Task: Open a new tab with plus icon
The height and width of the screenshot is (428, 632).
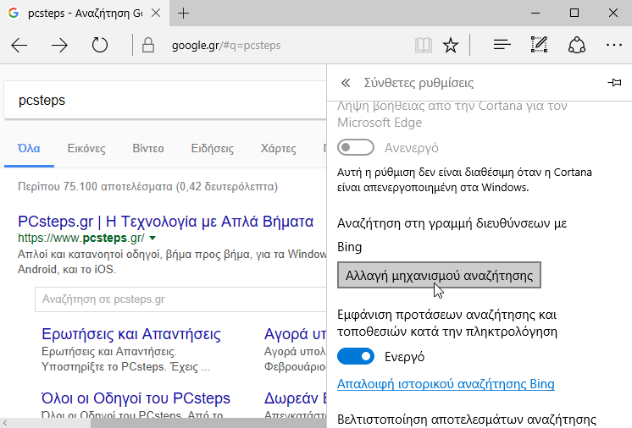Action: coord(183,14)
